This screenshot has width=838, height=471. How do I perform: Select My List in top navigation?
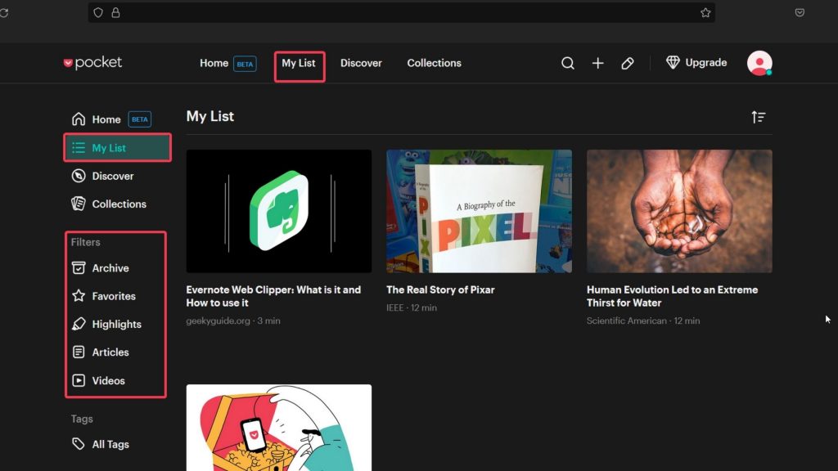pos(299,63)
